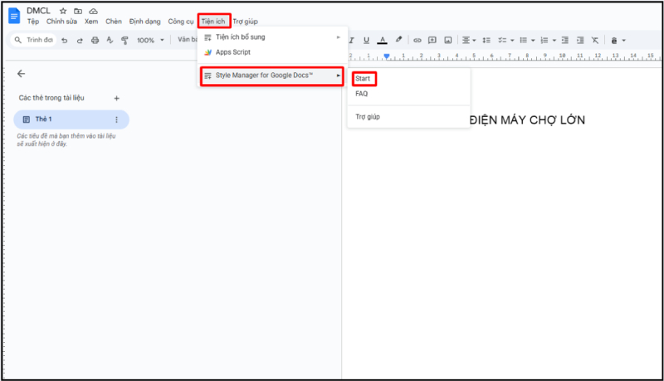Screen dimensions: 664x381
Task: Open the bulleted list options arrow
Action: 533,41
